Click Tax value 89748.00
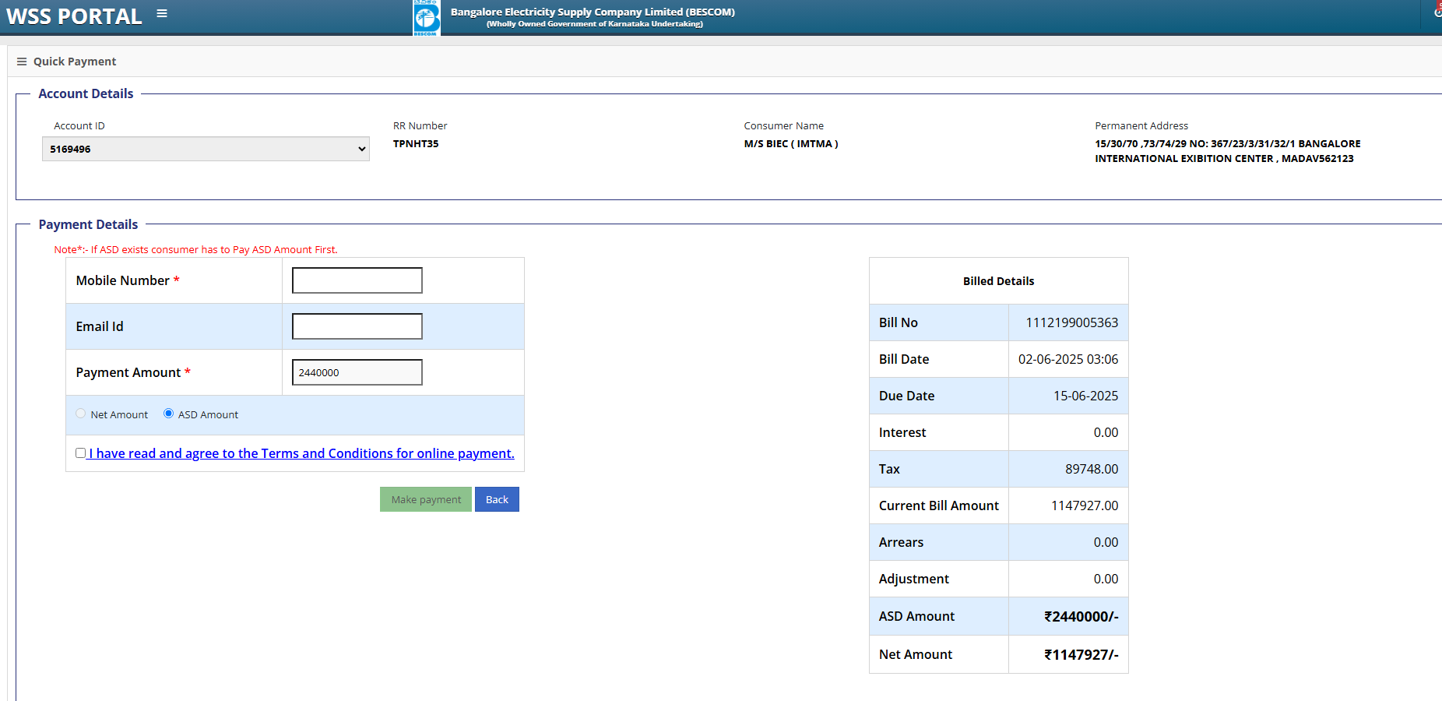 (x=1092, y=469)
